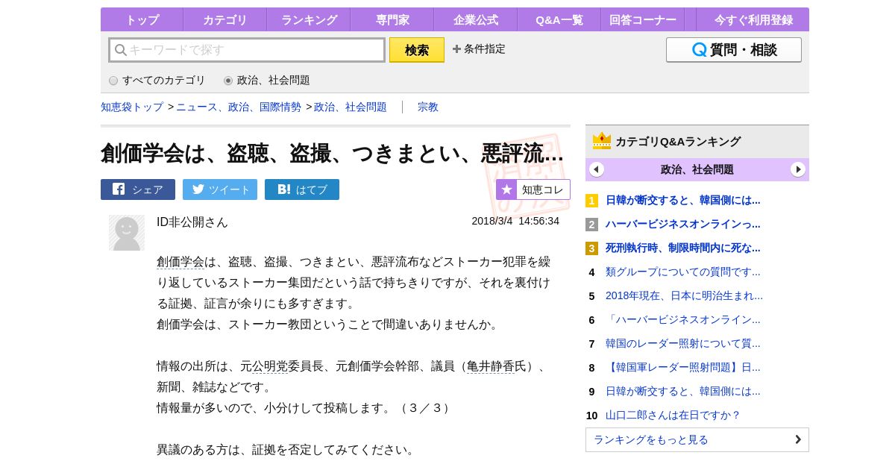The width and height of the screenshot is (895, 470).
Task: Open rank 8 【韓国軍レーダー照射問題】 link
Action: 683,367
